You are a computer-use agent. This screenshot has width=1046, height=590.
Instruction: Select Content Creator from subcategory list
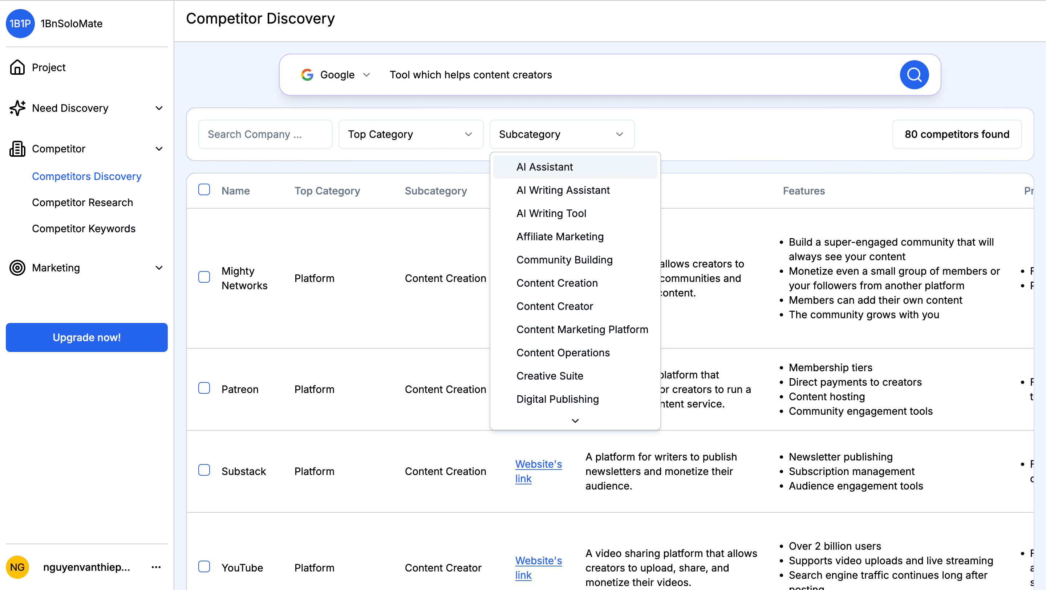tap(555, 306)
